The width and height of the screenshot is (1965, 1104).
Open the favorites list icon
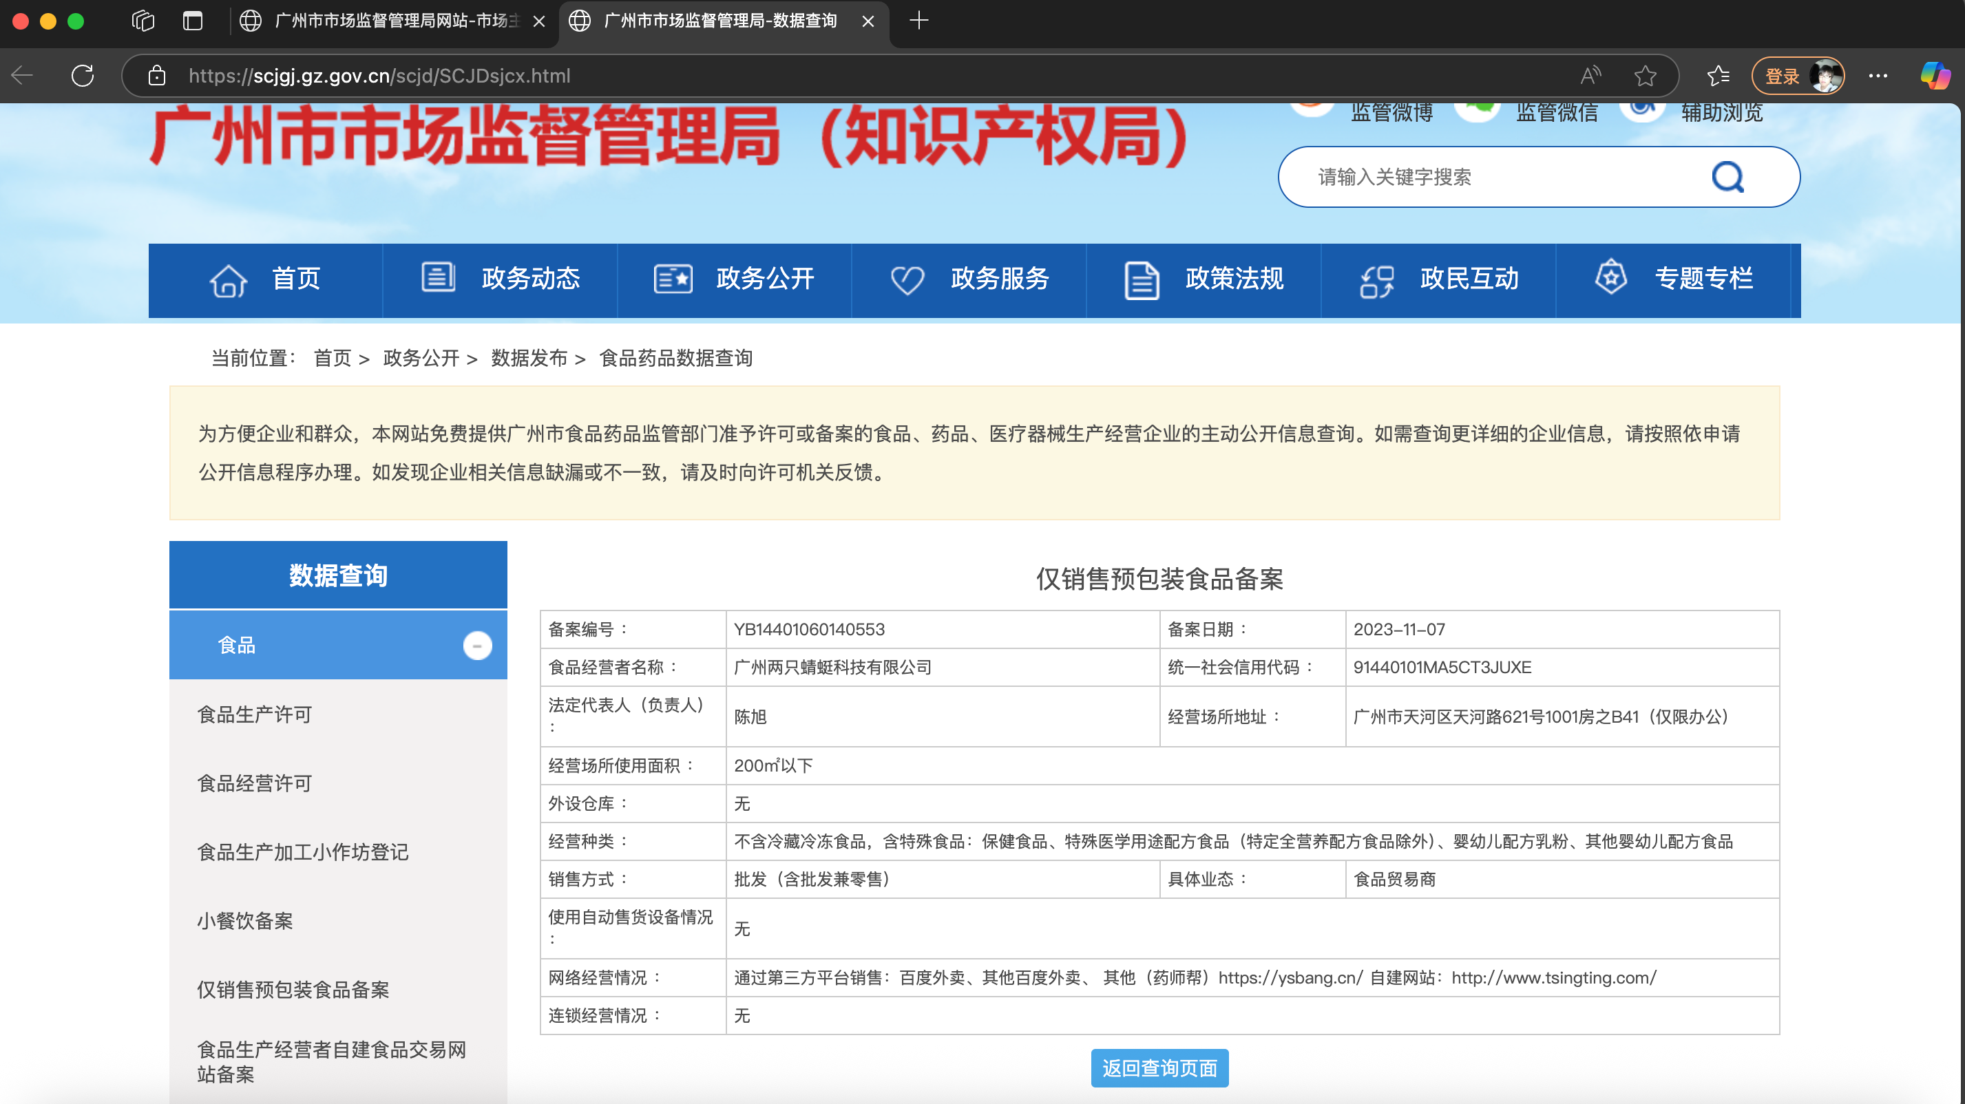(x=1718, y=76)
